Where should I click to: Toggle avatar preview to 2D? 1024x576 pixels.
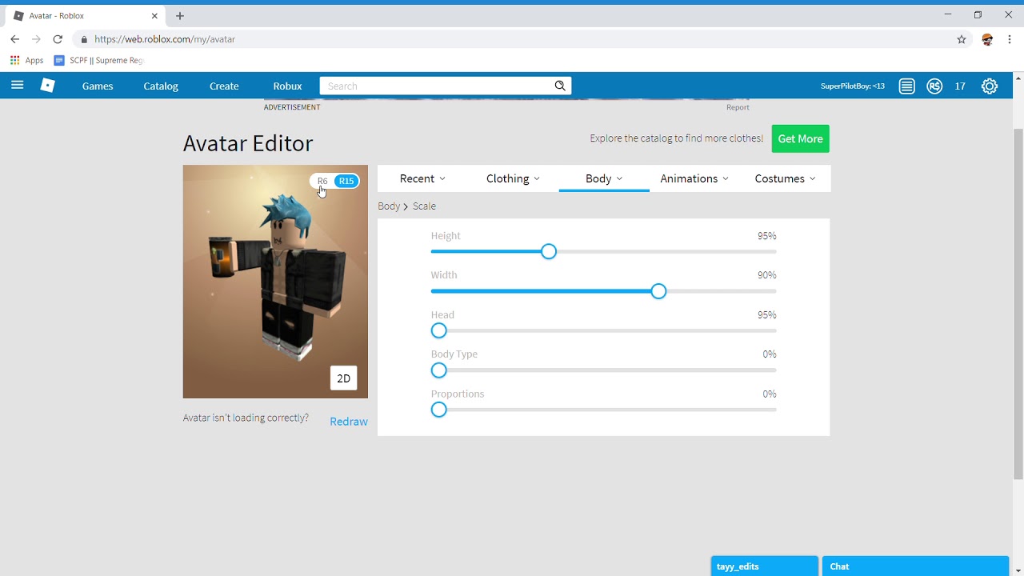point(343,378)
